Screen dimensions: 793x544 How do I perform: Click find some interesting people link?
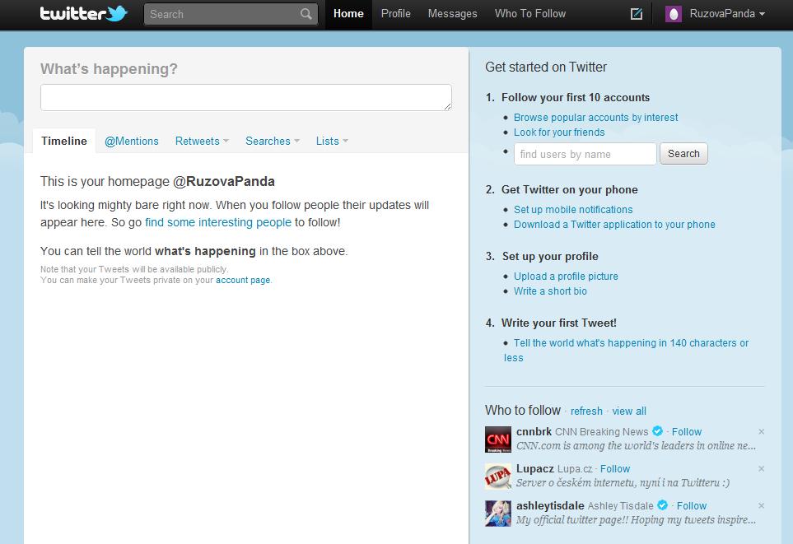pyautogui.click(x=218, y=222)
